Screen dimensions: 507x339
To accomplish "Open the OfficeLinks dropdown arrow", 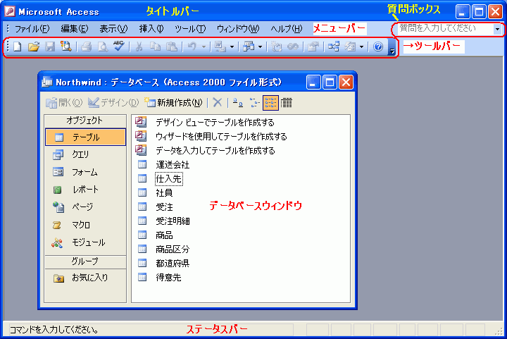I will pos(232,47).
